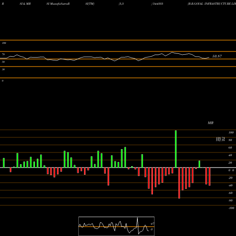This screenshot has height=236, width=236.
Task: Open the mini overview chart thumbnail
Action: coord(117,226)
